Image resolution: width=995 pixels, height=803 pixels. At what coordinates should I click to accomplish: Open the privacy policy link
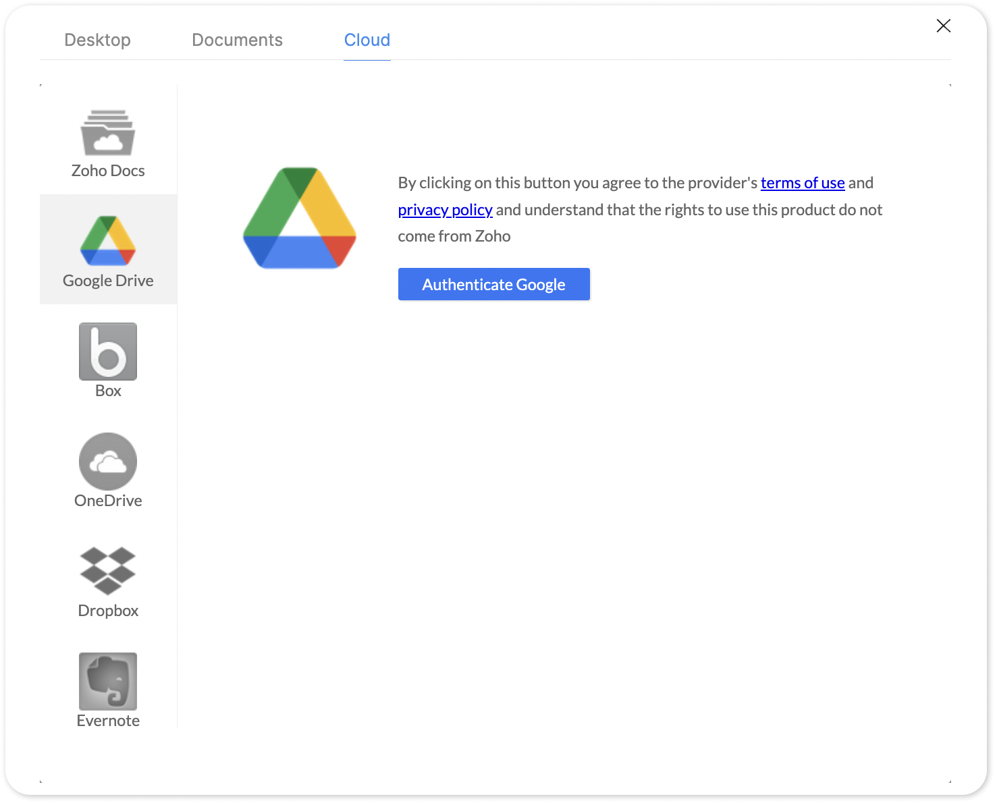coord(446,210)
